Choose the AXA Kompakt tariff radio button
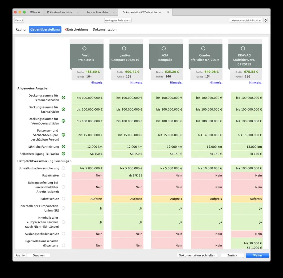The image size is (283, 278). (163, 48)
